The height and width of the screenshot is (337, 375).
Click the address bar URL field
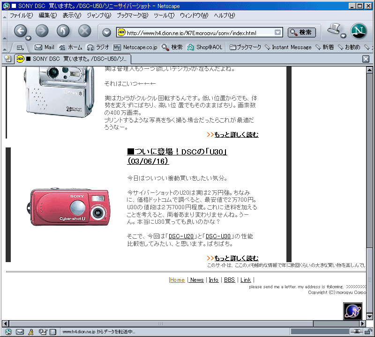tap(200, 32)
